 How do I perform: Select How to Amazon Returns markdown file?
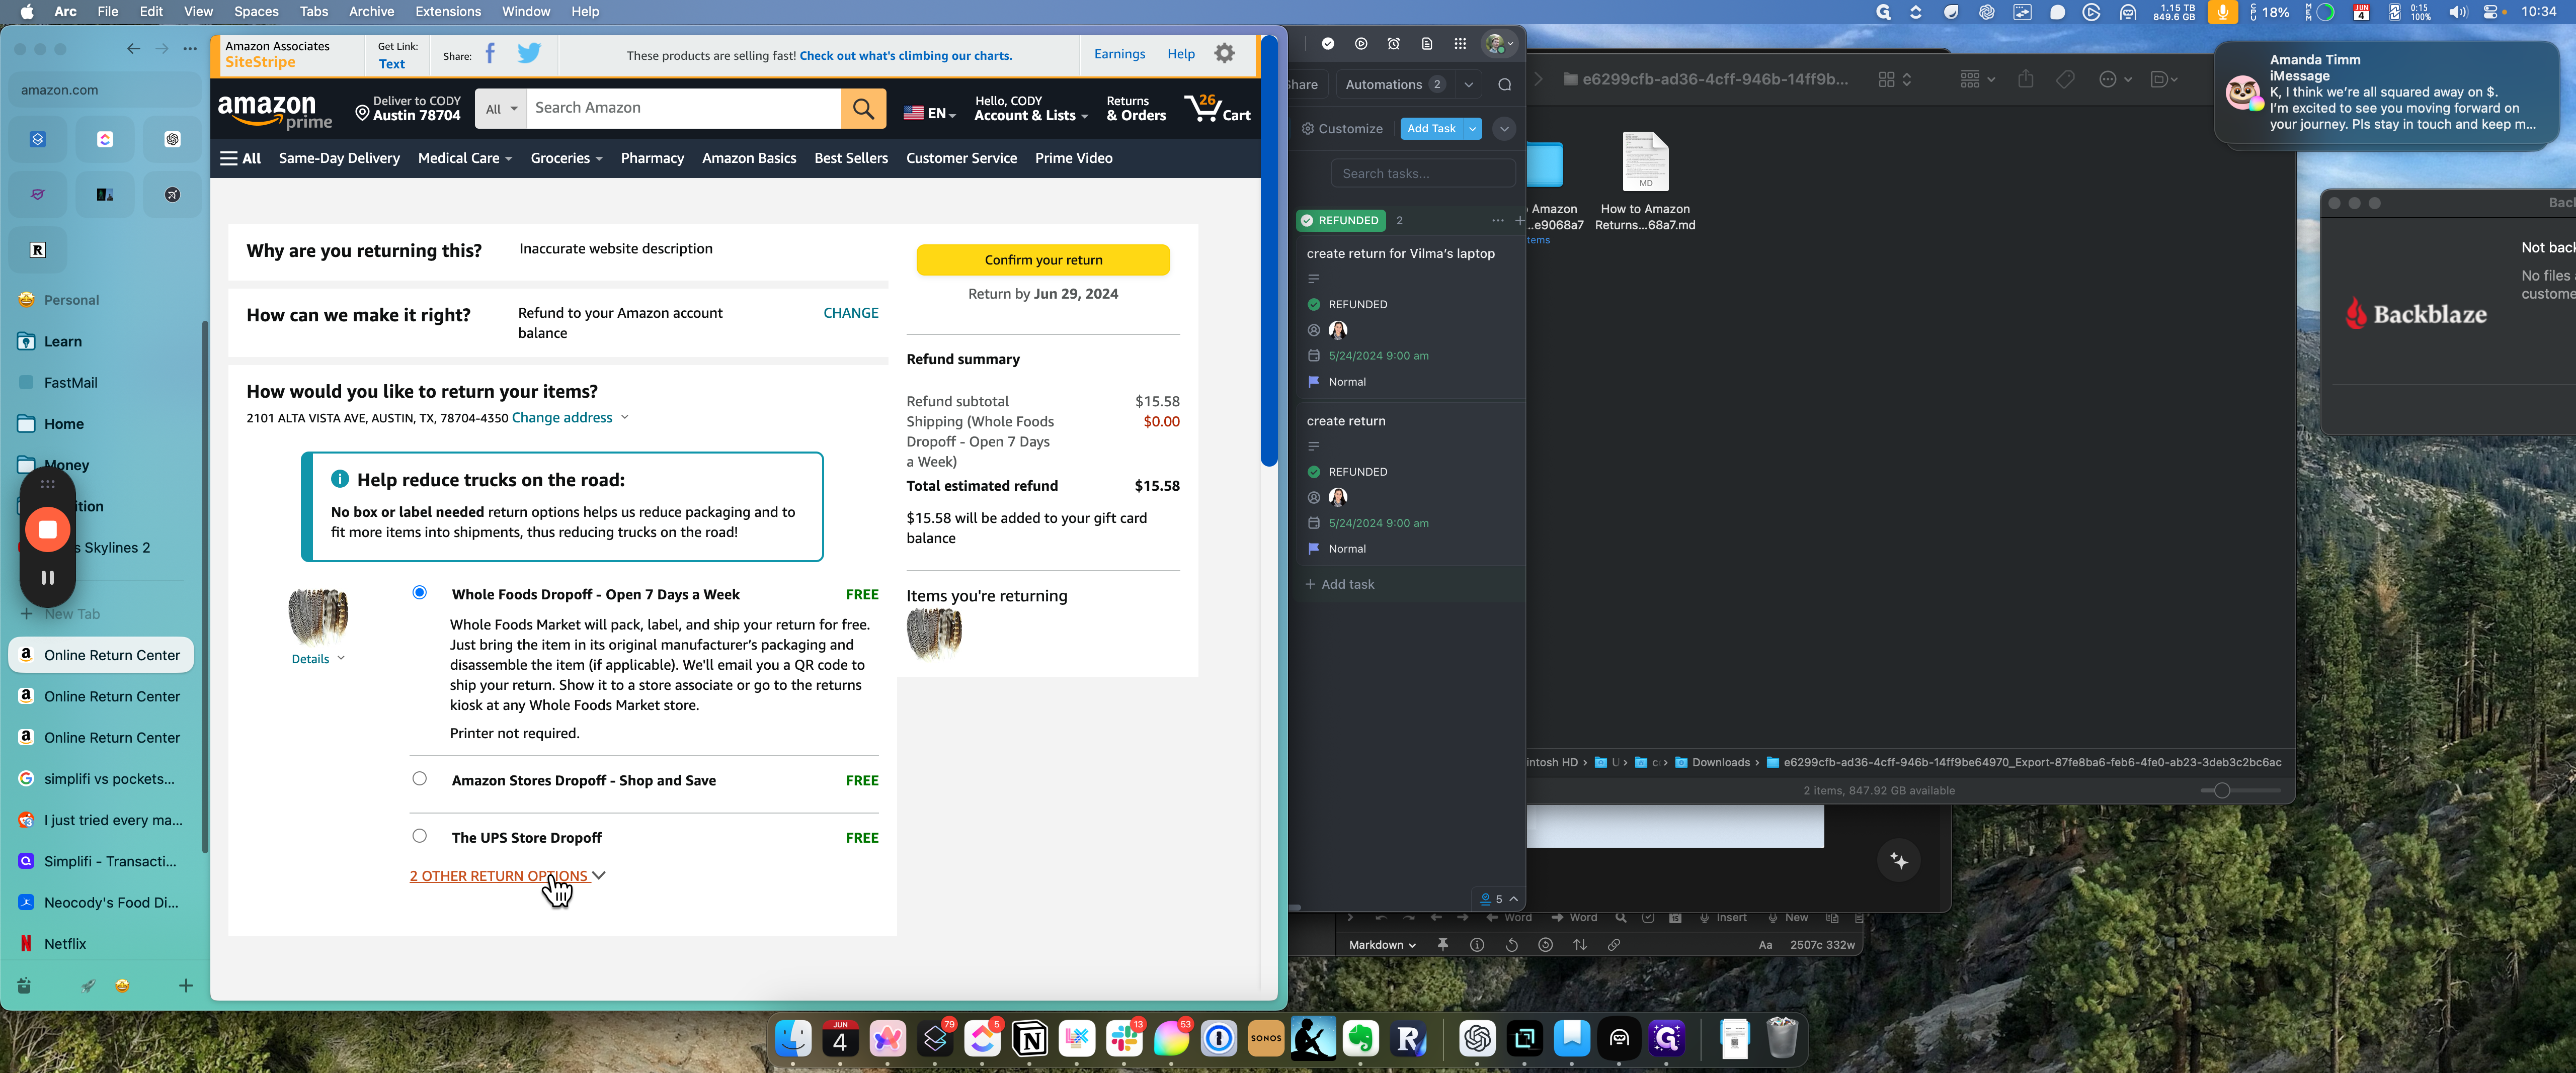coord(1645,182)
